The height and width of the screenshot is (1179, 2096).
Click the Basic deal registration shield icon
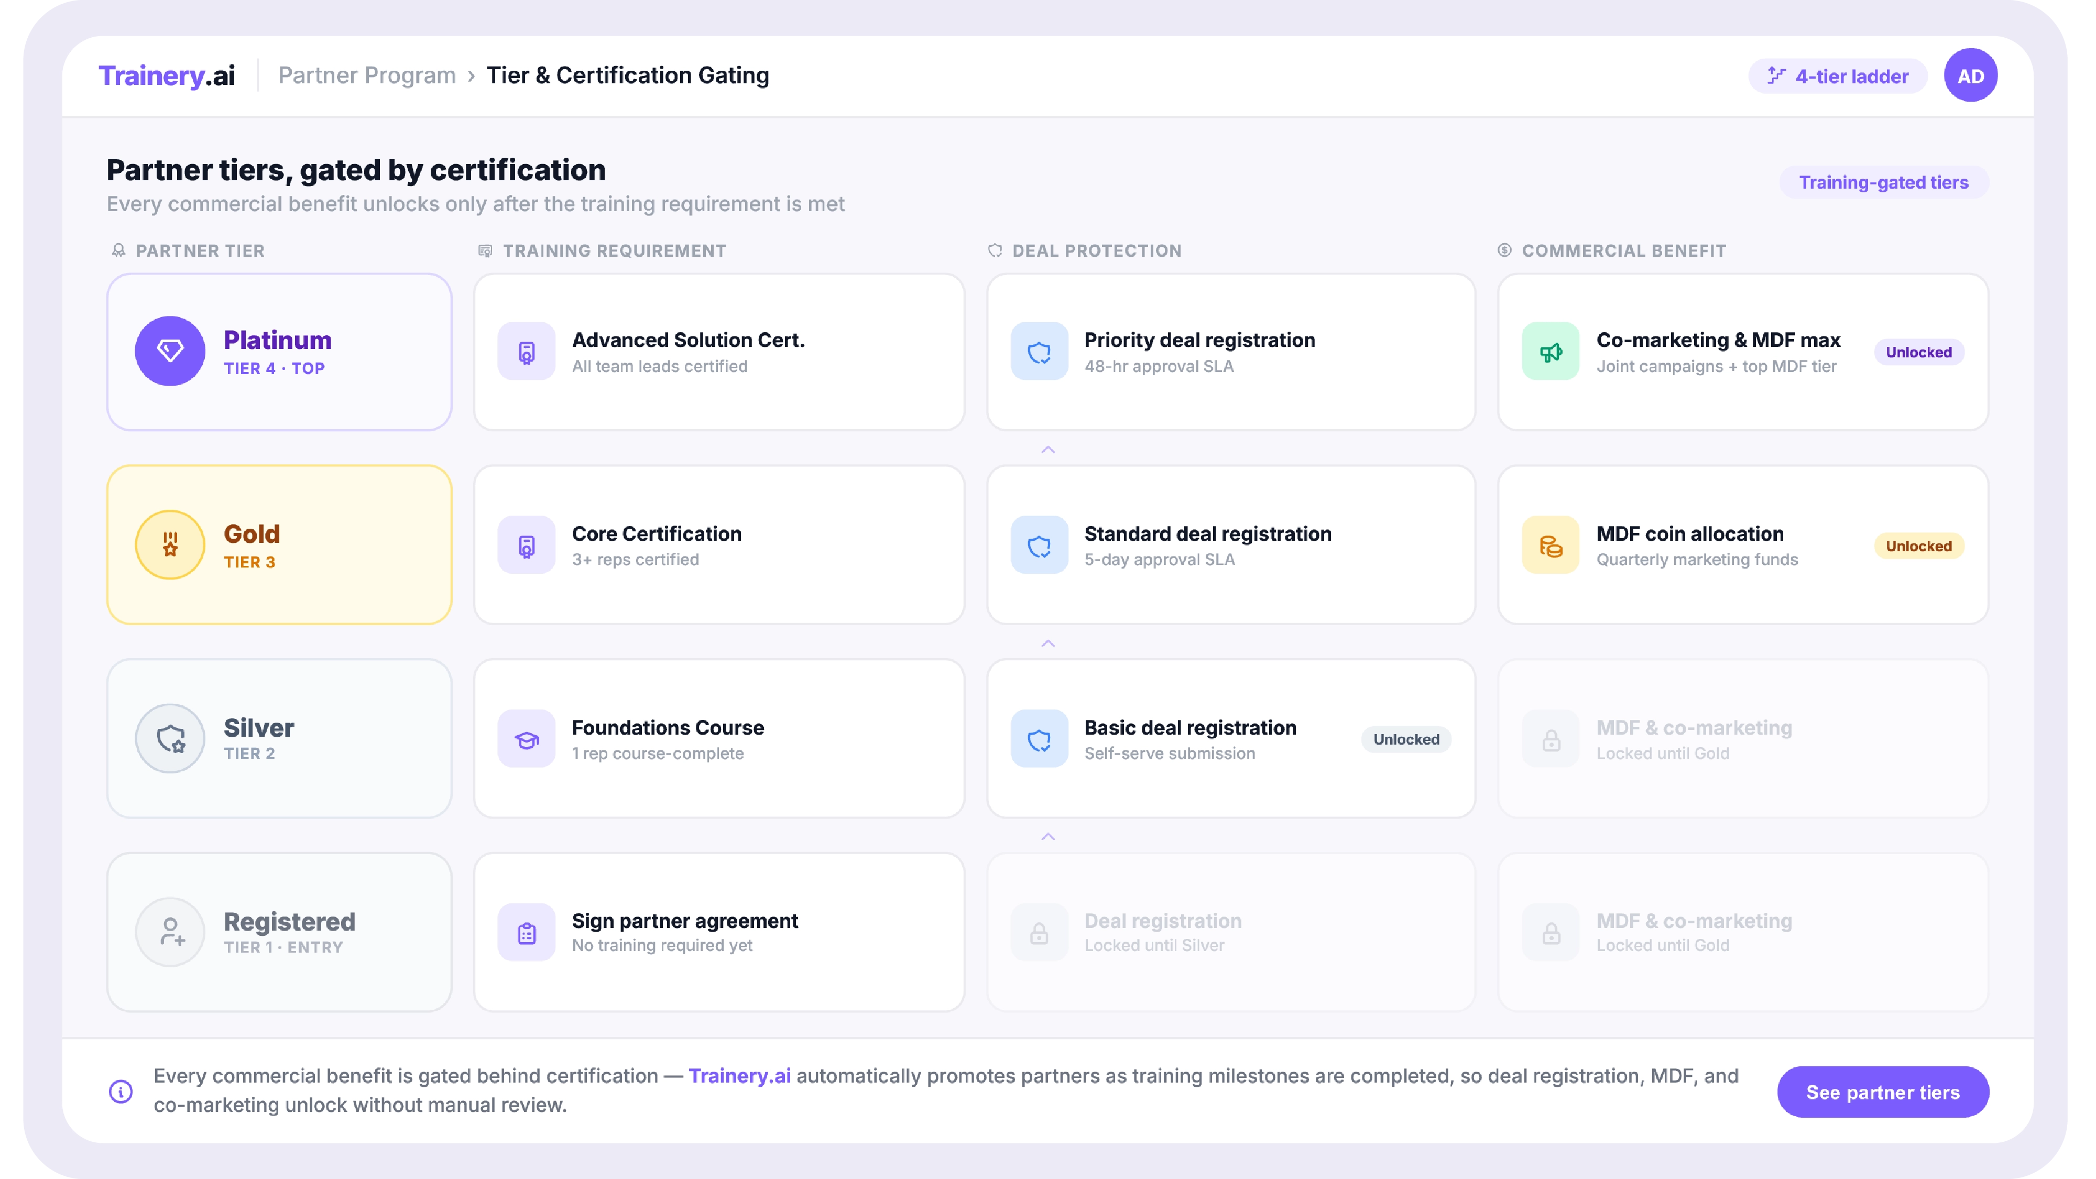(1039, 739)
